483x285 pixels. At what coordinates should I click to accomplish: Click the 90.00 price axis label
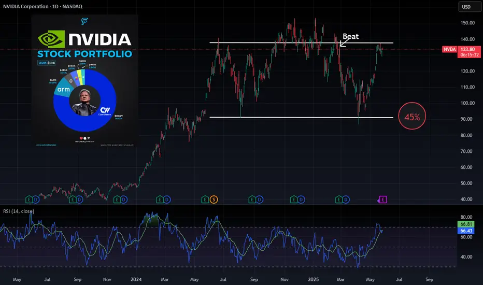pos(466,119)
